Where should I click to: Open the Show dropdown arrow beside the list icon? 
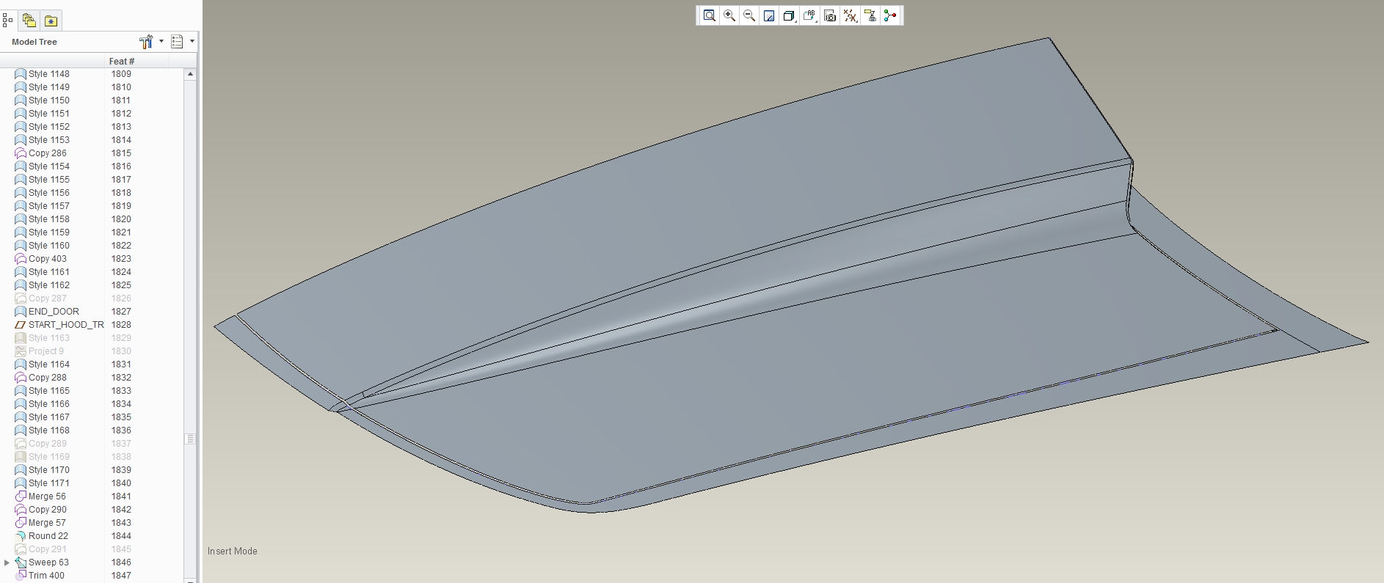coord(192,42)
